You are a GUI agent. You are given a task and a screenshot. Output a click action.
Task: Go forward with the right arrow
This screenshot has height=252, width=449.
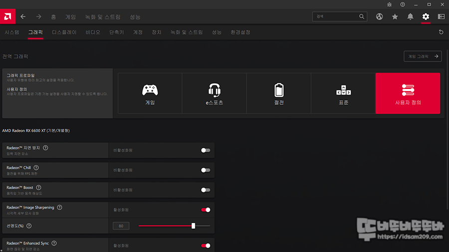pyautogui.click(x=38, y=16)
